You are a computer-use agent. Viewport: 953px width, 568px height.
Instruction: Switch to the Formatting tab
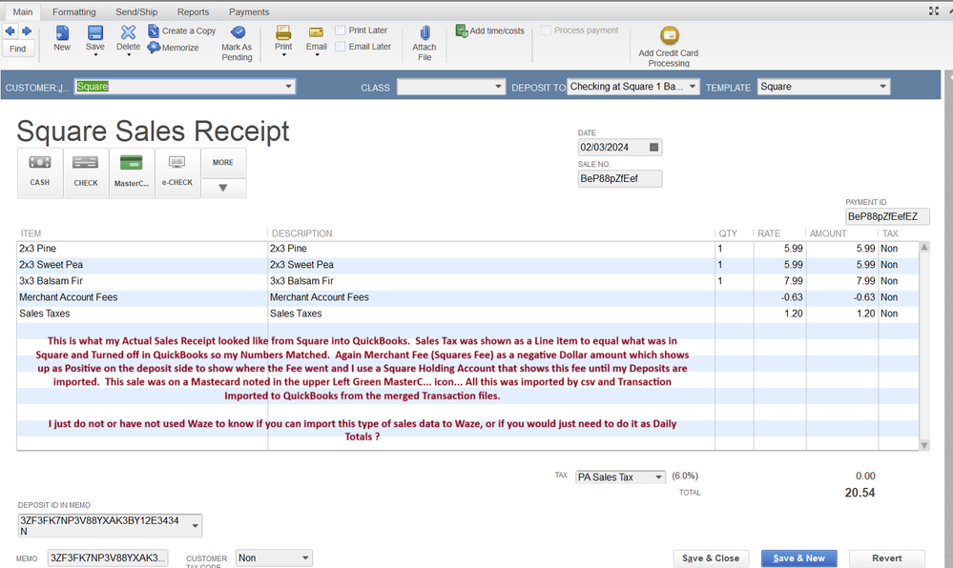73,12
